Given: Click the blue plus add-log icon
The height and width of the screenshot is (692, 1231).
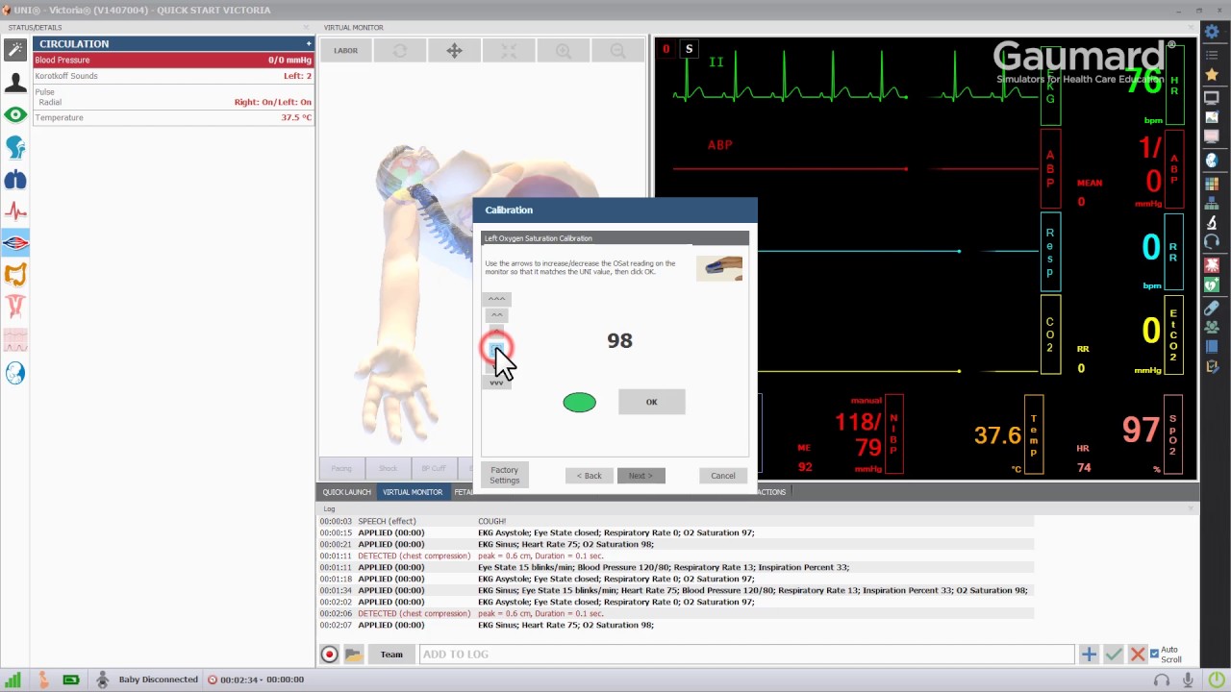Looking at the screenshot, I should click(1089, 655).
